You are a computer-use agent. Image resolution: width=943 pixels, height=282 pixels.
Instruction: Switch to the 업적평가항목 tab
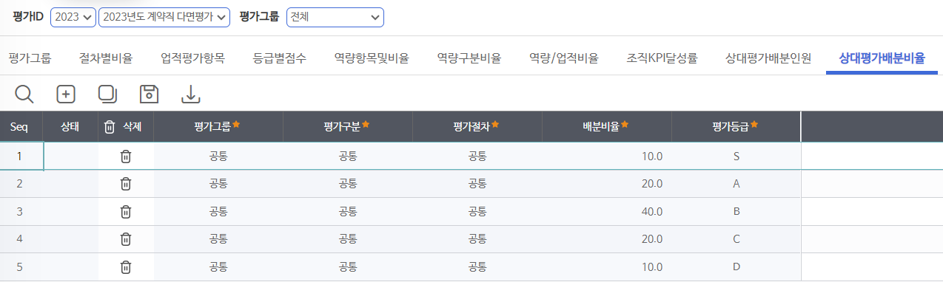192,58
